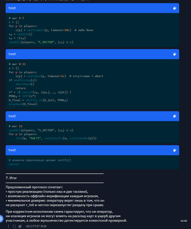Click the playHand(D_final) code line

click(x=23, y=104)
